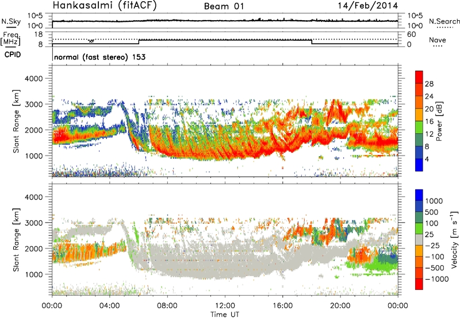The image size is (460, 318).
Task: Click the "1000" tick of the power panel
Action: 33,156
